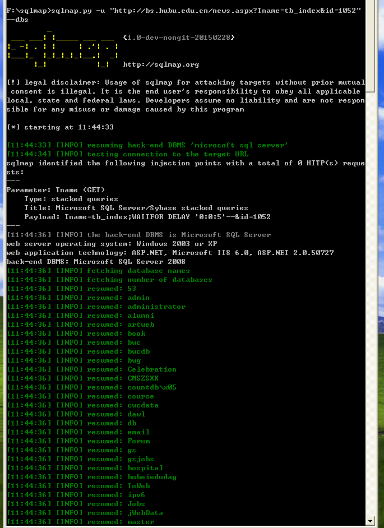Click the 'resumed: dawl' line
The height and width of the screenshot is (528, 384).
pos(76,414)
